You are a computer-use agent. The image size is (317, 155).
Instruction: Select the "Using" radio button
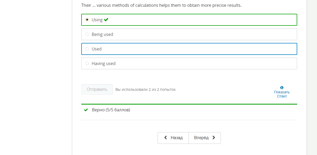click(87, 20)
